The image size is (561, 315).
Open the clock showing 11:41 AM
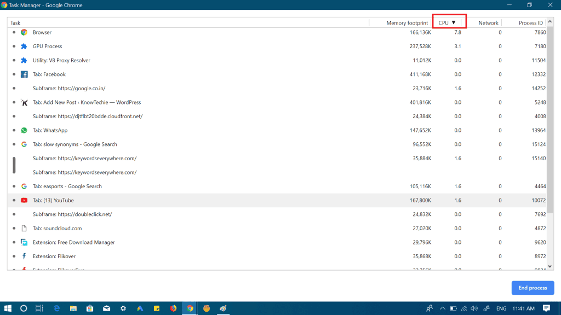point(523,308)
